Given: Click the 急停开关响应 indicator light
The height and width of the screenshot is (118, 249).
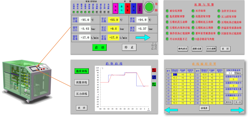Looking at the screenshot, I should tap(219, 11).
